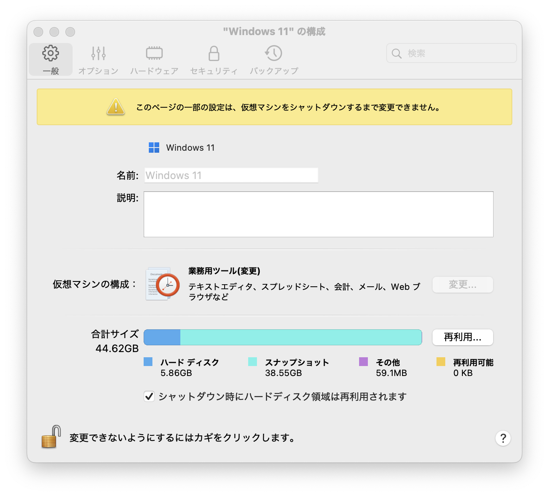Focus the 名前 name text field
549x496 pixels.
point(231,175)
